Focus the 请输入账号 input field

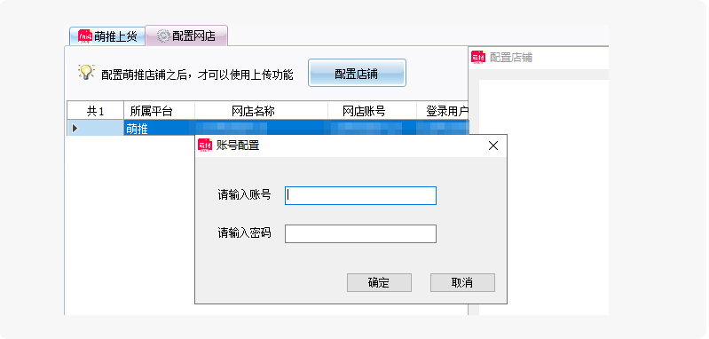(360, 196)
